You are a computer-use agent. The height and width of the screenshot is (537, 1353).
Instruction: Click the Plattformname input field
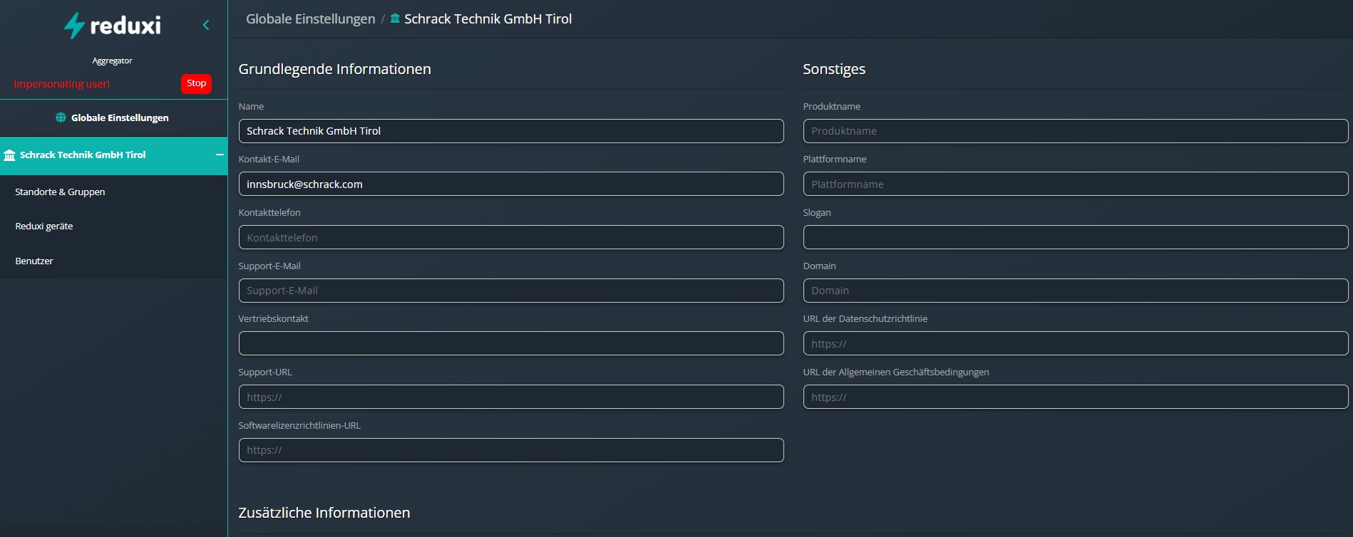pyautogui.click(x=1076, y=184)
